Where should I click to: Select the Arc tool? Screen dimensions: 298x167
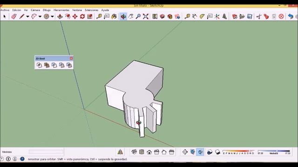pos(34,17)
